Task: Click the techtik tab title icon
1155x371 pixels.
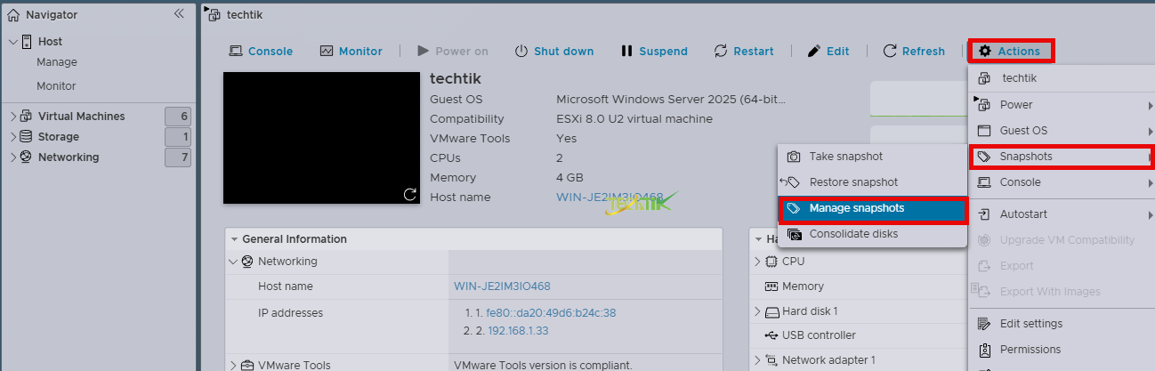Action: [214, 14]
